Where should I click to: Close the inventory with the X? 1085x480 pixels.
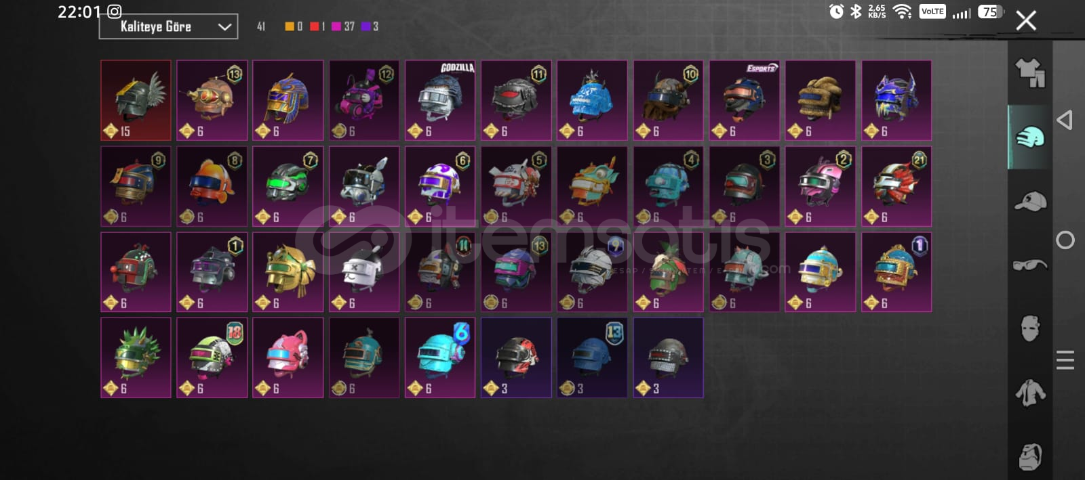1026,20
